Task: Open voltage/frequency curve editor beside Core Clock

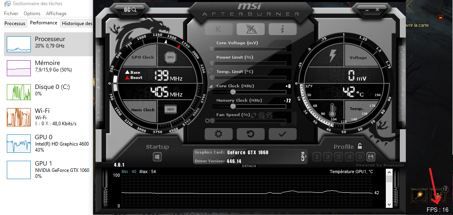Action: click(210, 86)
